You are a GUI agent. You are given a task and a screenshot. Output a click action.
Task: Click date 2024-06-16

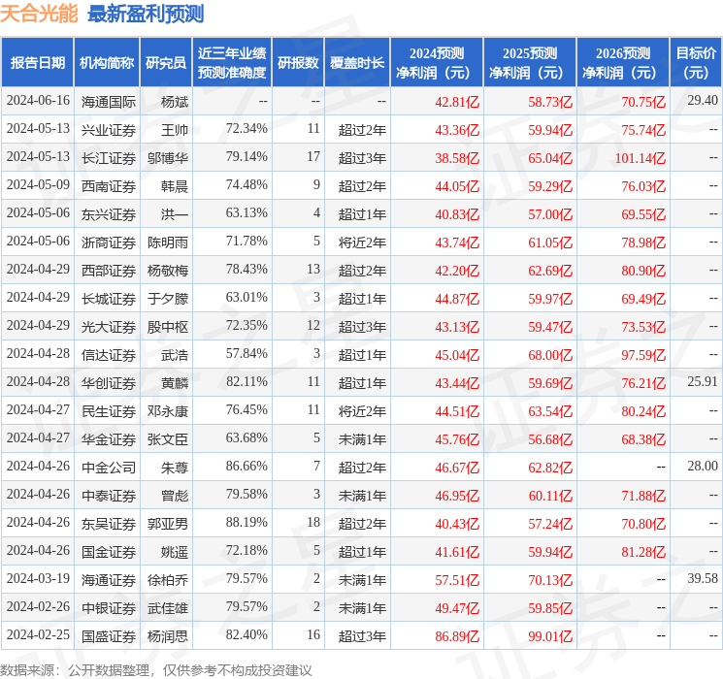[x=38, y=100]
